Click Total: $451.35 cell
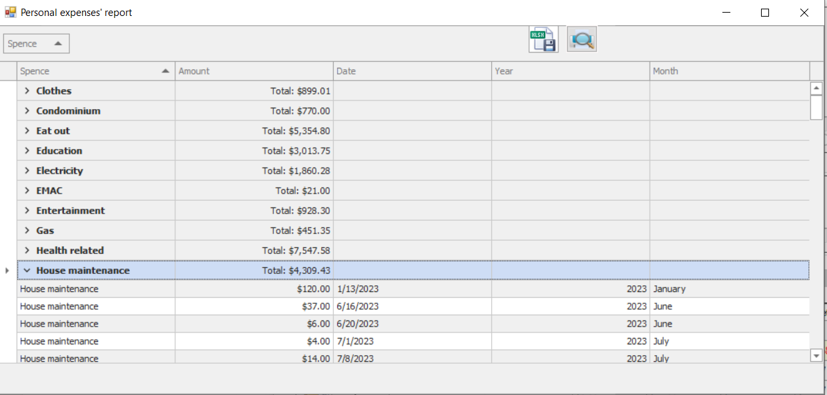 pyautogui.click(x=254, y=231)
